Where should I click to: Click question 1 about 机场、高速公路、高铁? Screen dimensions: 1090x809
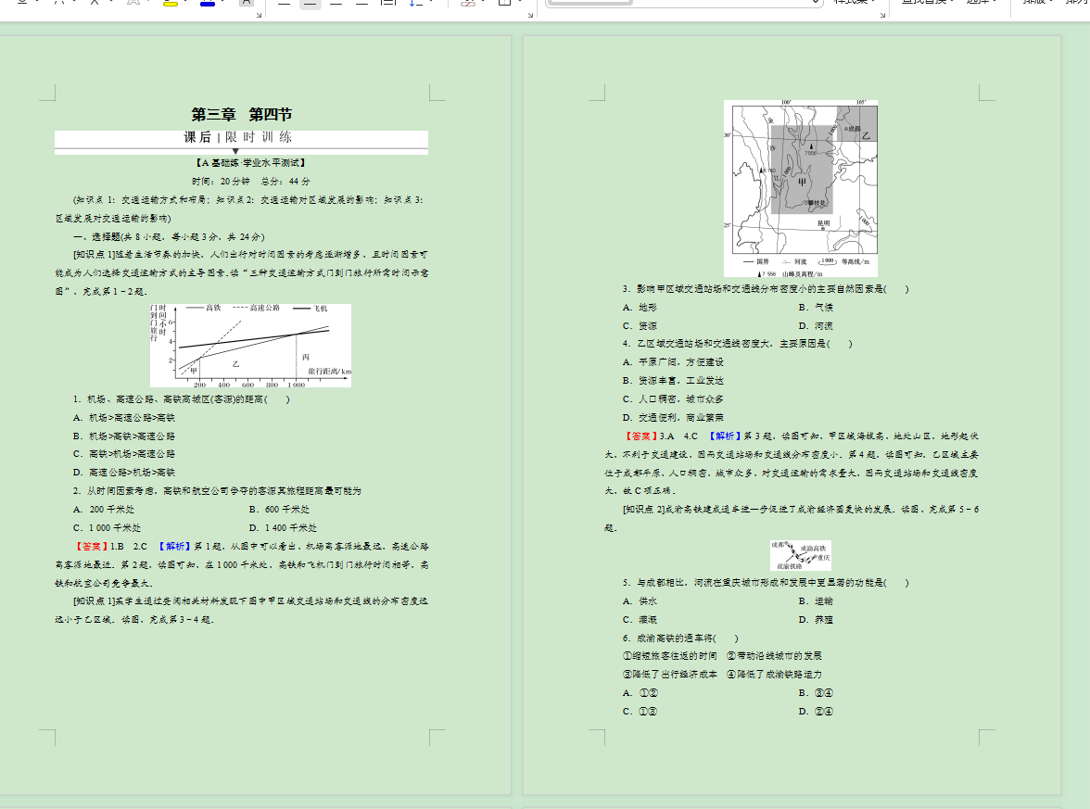[182, 399]
